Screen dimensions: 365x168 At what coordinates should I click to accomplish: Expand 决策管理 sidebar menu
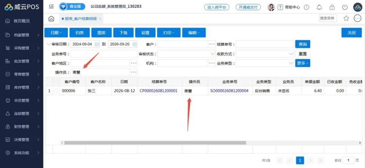pos(22,140)
